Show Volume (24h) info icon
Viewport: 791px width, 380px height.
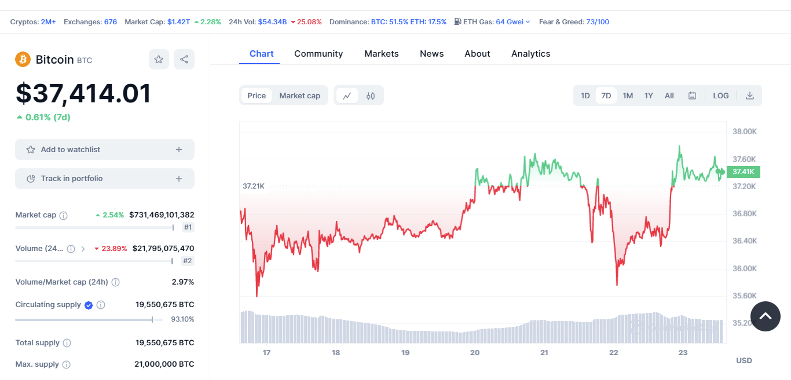pyautogui.click(x=71, y=249)
